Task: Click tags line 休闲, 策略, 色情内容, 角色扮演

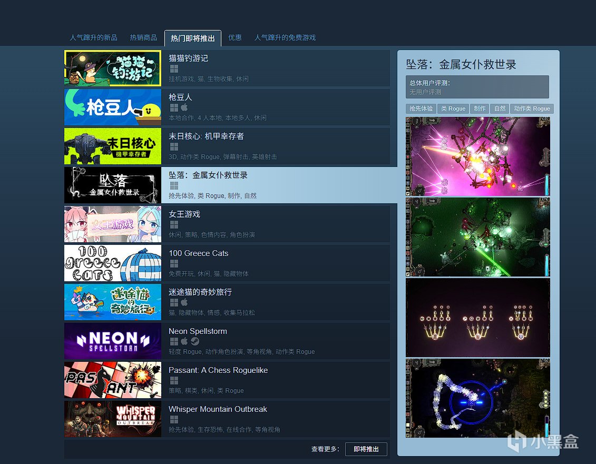Action: tap(212, 234)
